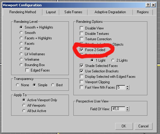The height and width of the screenshot is (134, 160).
Task: Tick the Disable Textures checkbox
Action: [82, 33]
